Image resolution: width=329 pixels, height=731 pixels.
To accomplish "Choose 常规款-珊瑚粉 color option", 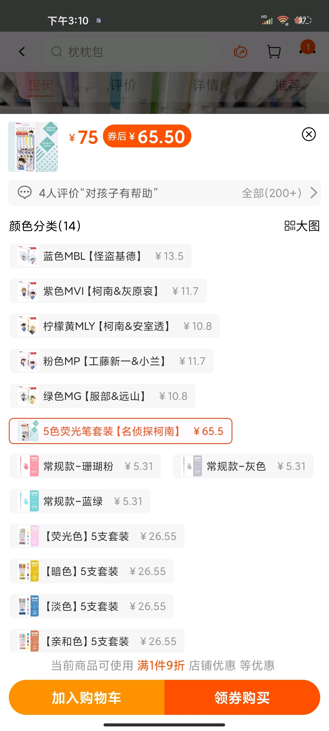I will pos(85,466).
